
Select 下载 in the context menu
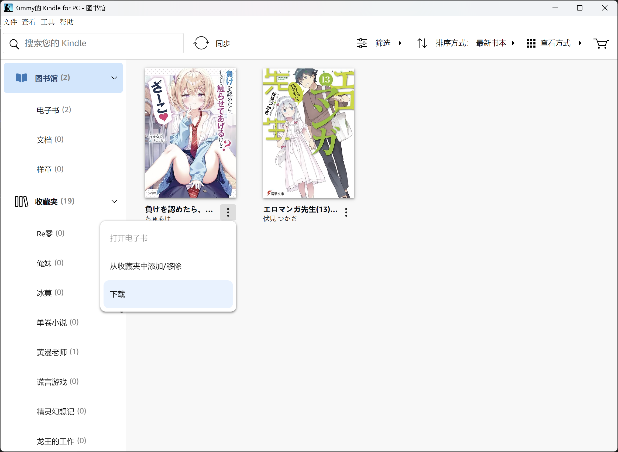[x=168, y=294]
